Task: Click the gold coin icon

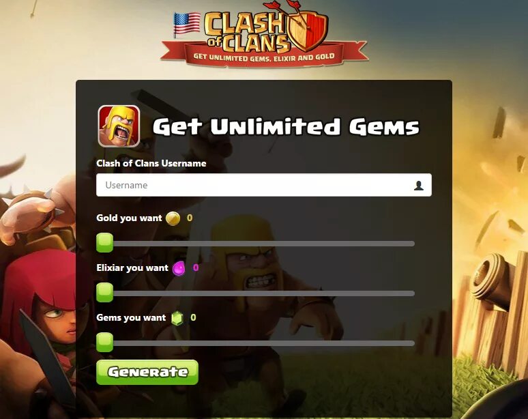Action: point(173,218)
